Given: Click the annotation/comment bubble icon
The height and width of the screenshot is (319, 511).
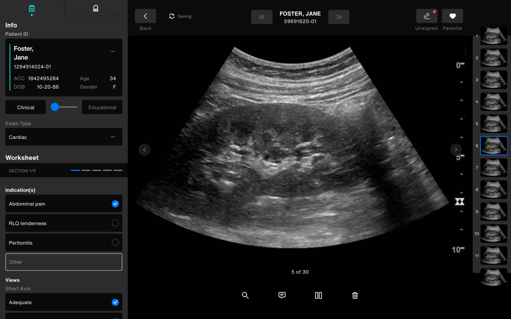Looking at the screenshot, I should point(281,295).
